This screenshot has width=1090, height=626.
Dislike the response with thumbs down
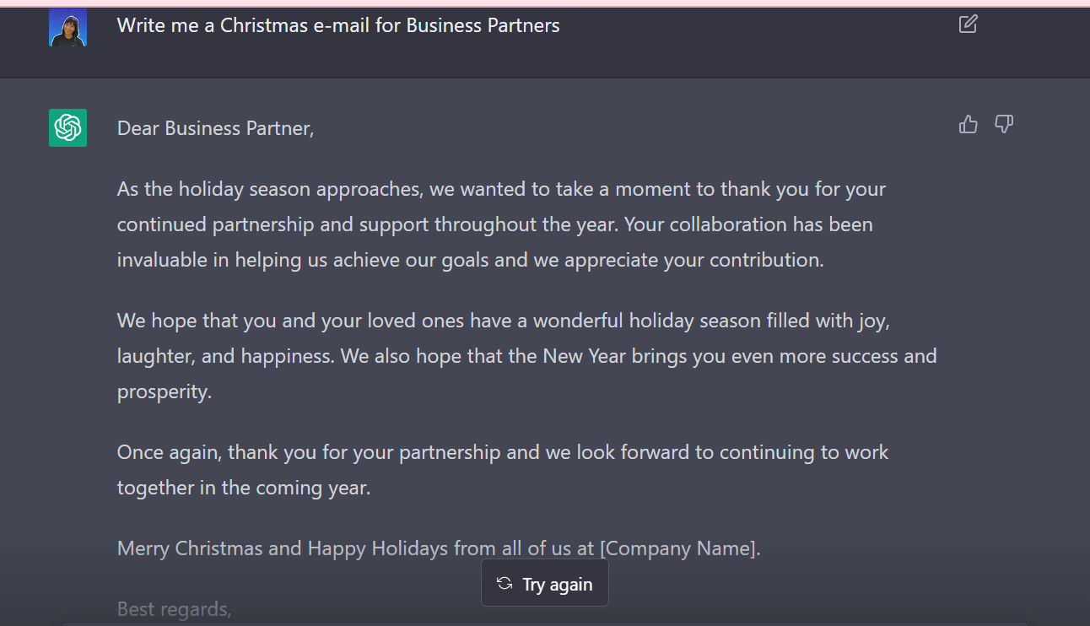click(1004, 125)
